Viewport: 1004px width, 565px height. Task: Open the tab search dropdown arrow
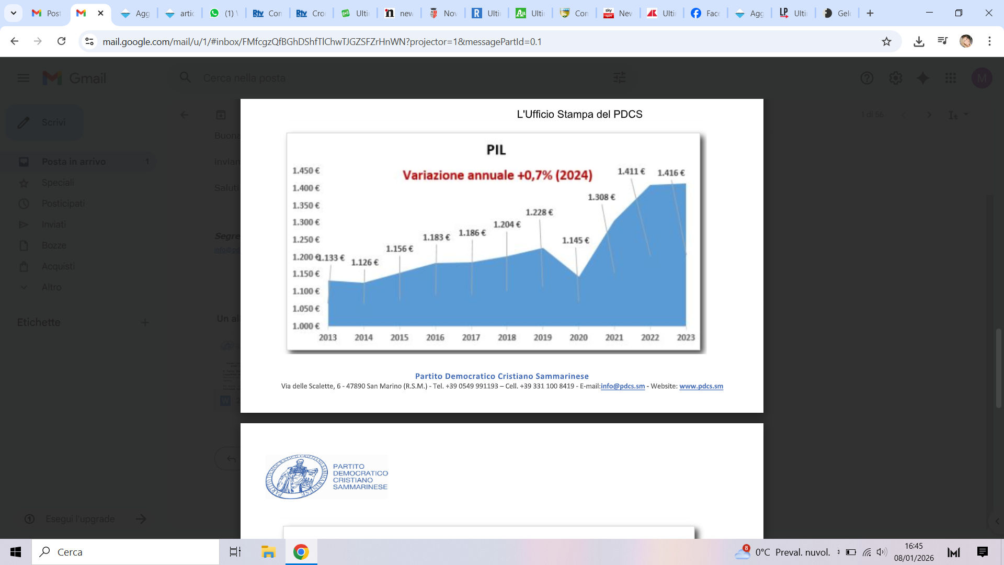point(14,13)
